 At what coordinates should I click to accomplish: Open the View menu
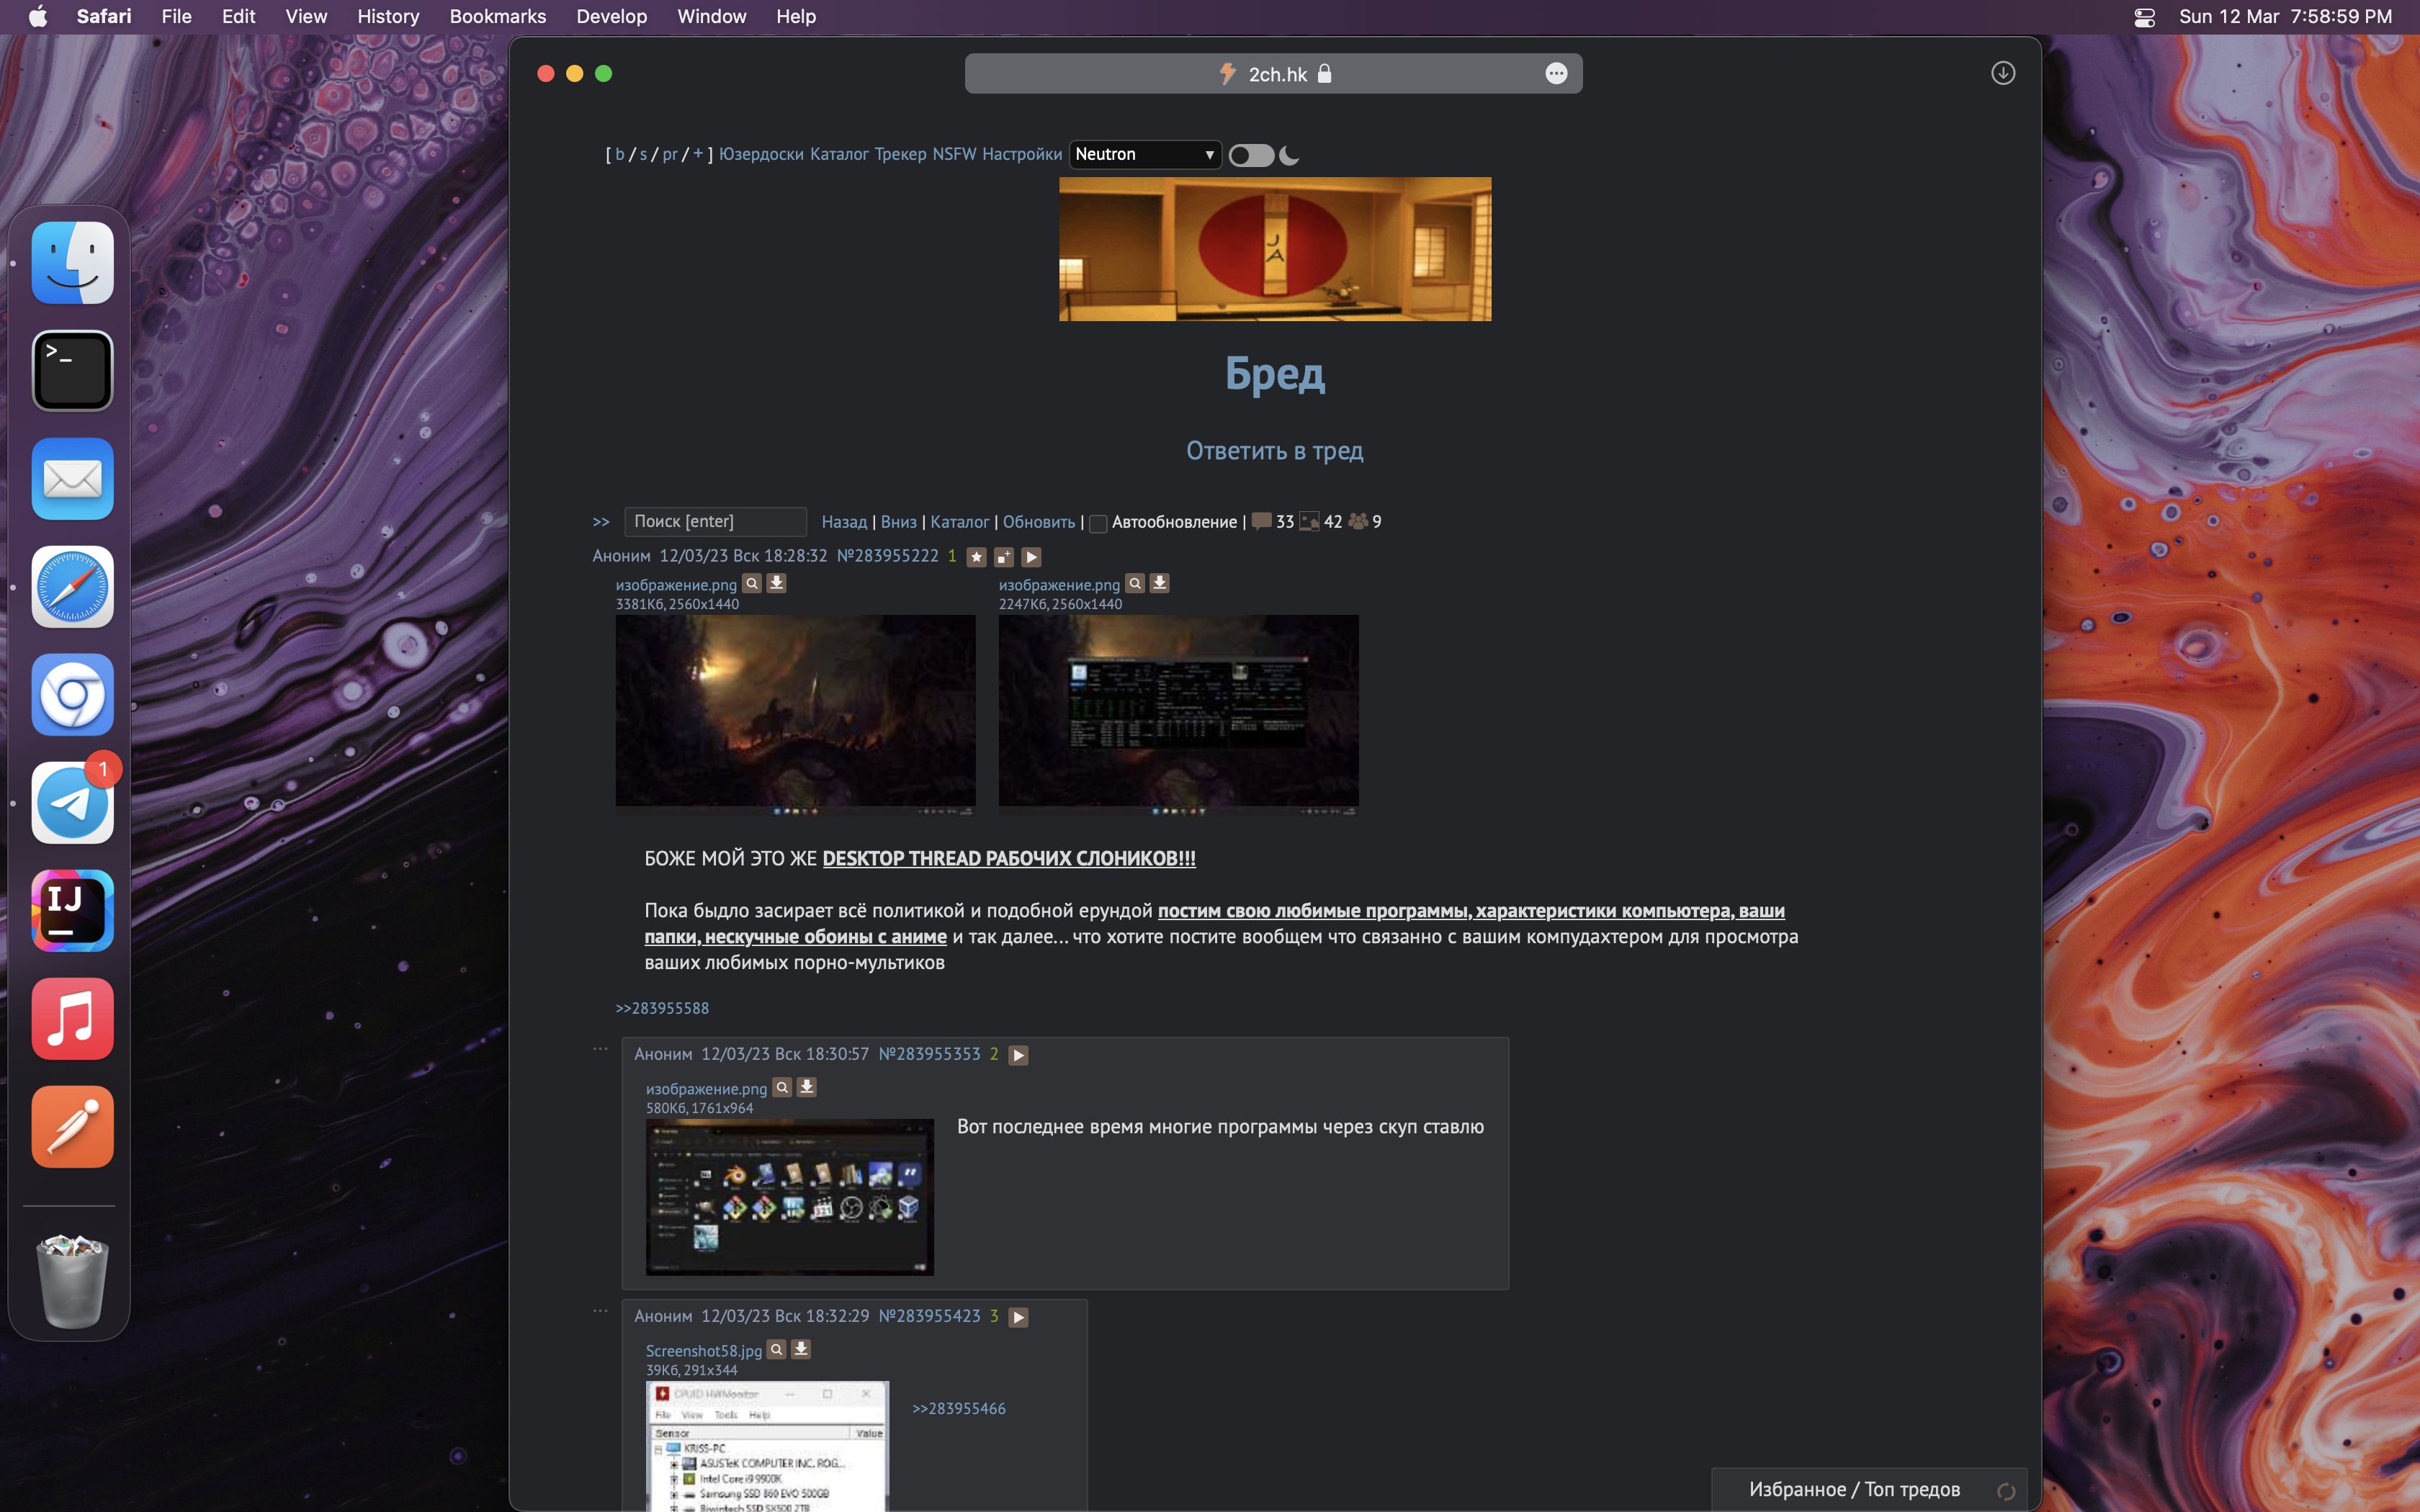(306, 17)
